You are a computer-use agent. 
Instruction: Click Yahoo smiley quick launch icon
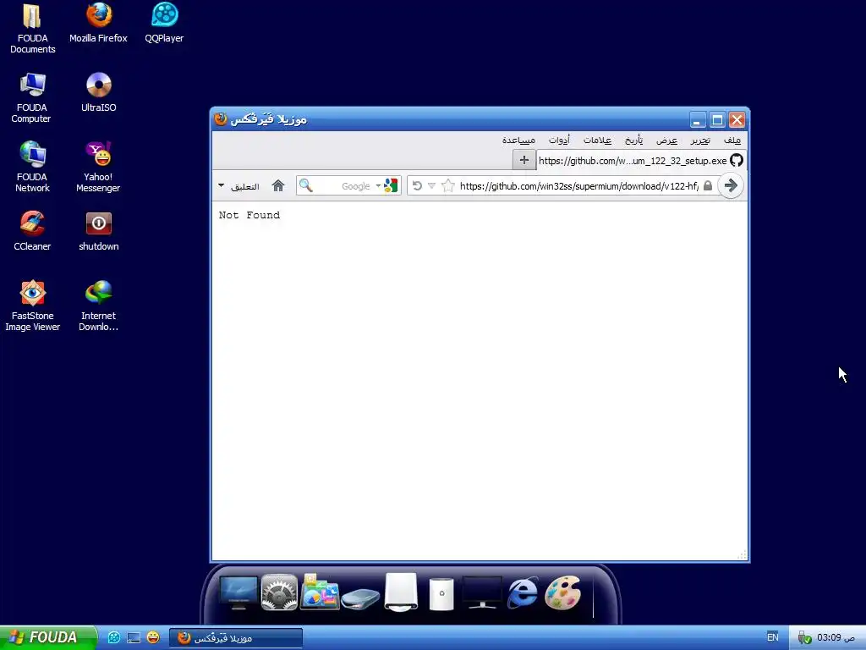153,638
